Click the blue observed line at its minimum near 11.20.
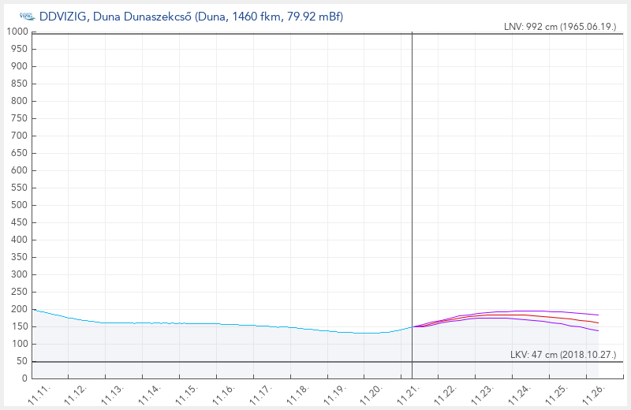The width and height of the screenshot is (631, 410). tap(368, 333)
